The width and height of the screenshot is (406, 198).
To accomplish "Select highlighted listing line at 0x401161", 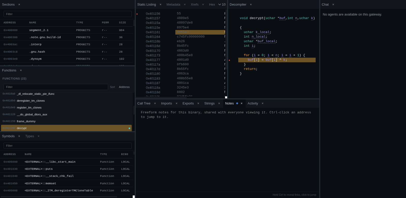I will point(181,32).
